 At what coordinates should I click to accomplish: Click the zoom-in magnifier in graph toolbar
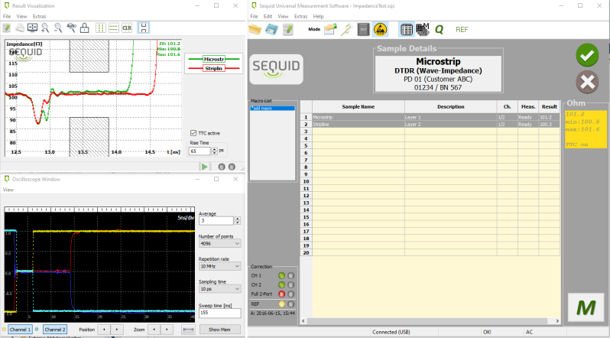coord(44,28)
